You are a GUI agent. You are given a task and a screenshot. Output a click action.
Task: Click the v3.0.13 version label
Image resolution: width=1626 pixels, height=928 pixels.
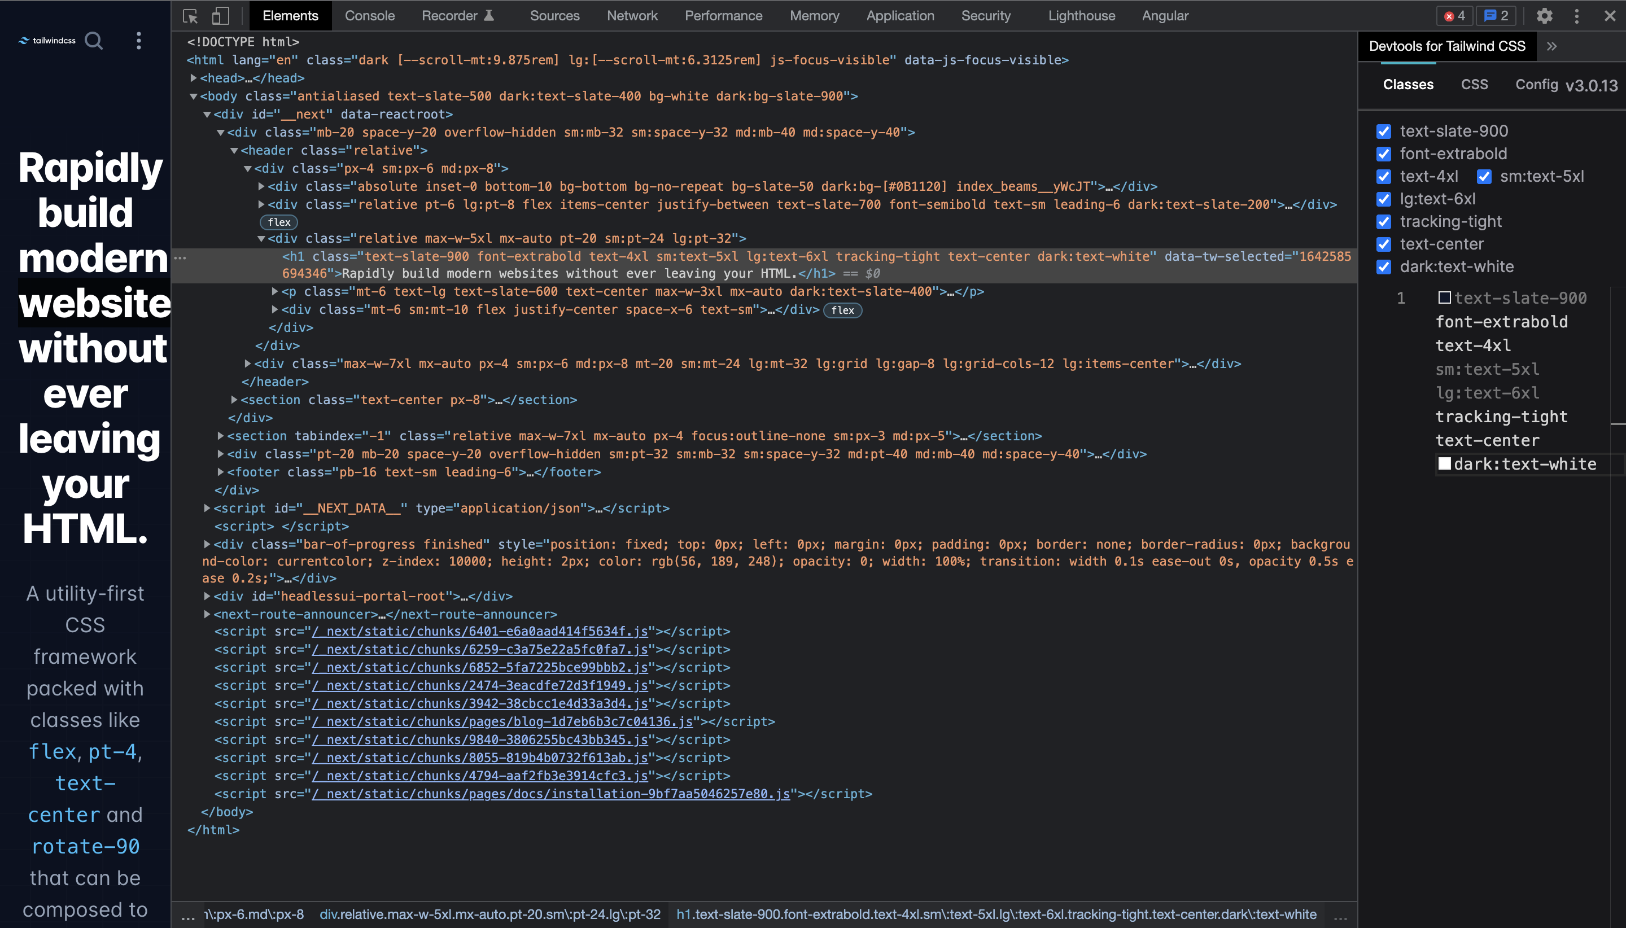click(x=1591, y=86)
